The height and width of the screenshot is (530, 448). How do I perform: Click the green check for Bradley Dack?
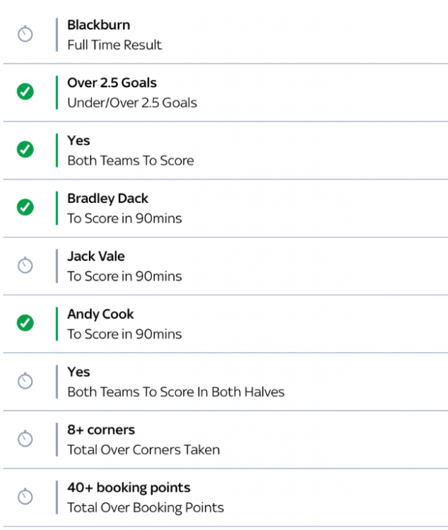pos(25,208)
